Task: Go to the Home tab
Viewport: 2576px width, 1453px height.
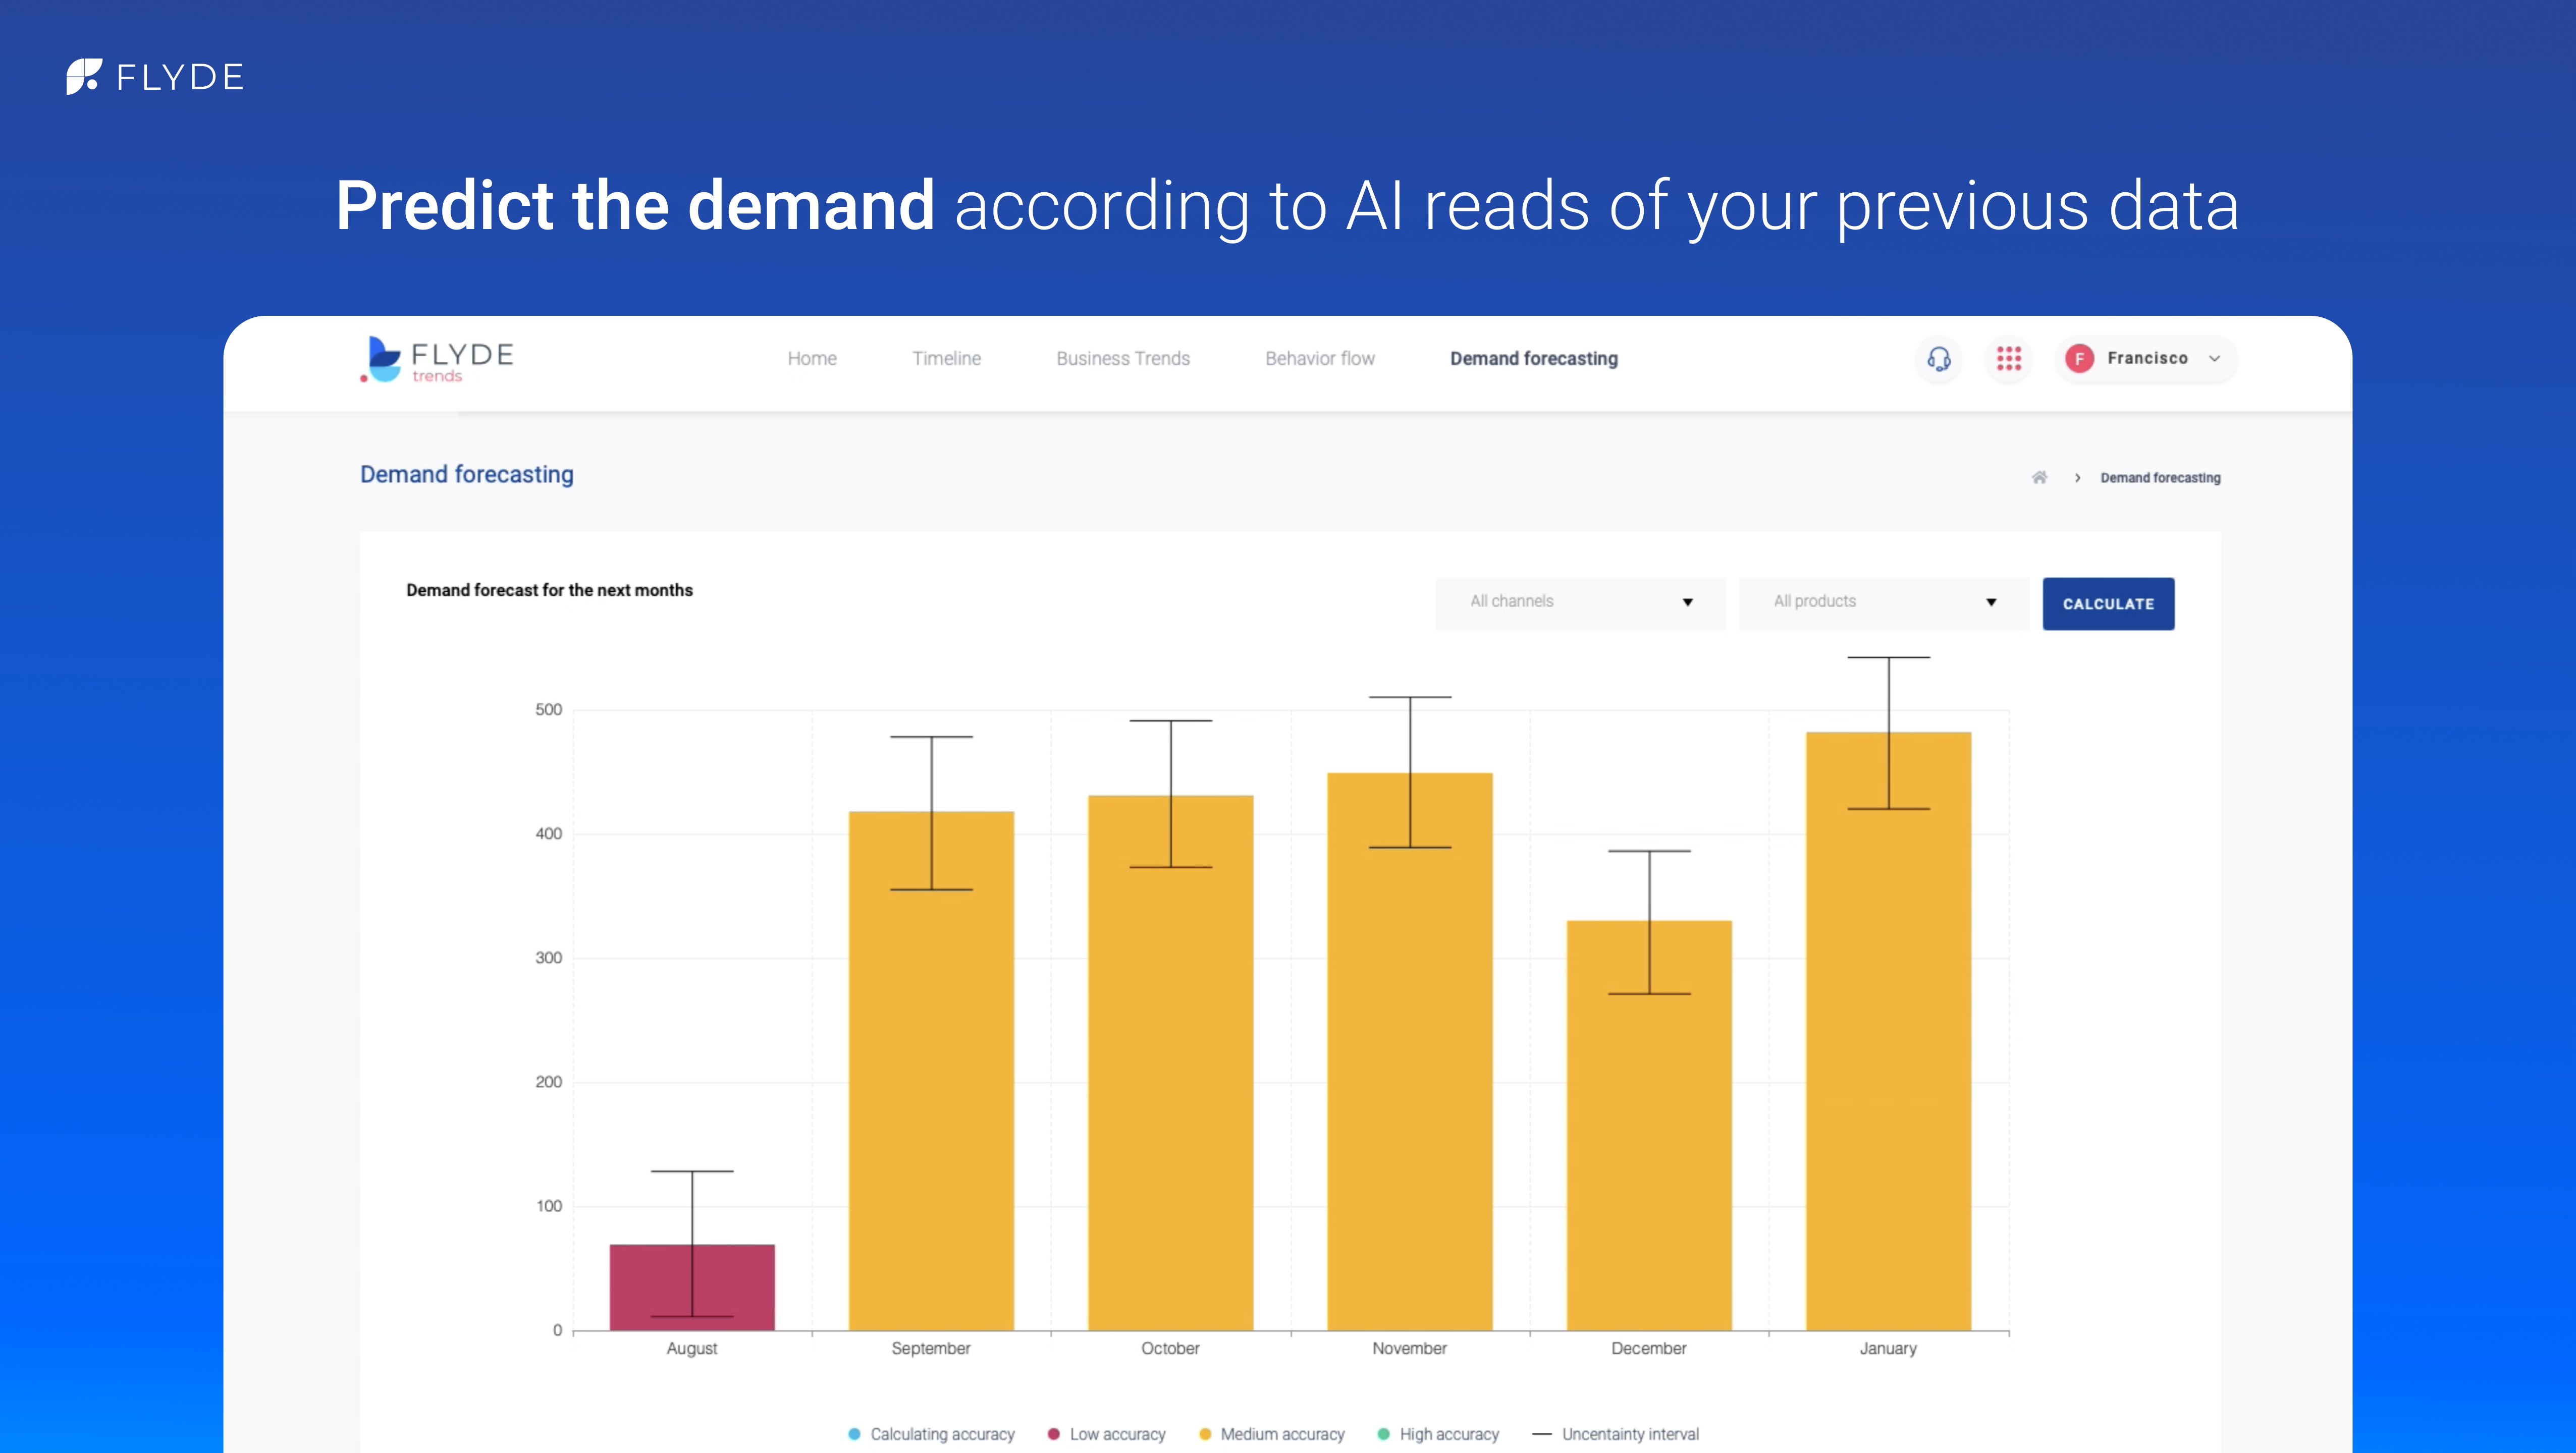Action: click(x=812, y=359)
